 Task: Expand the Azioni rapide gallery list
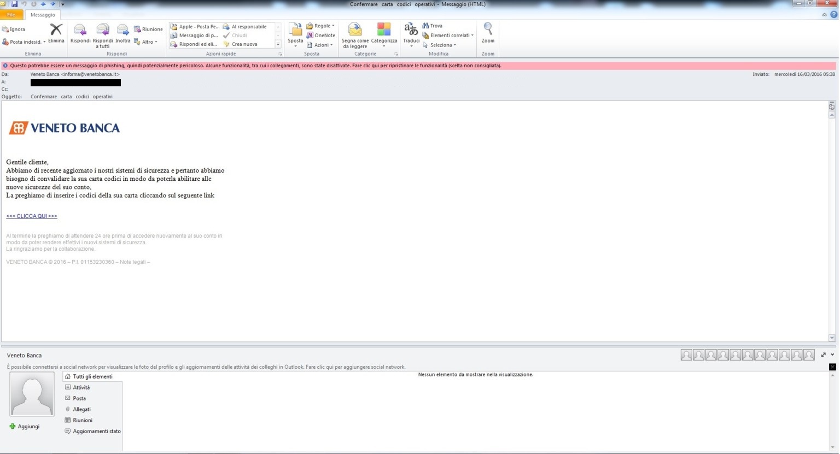tap(278, 44)
